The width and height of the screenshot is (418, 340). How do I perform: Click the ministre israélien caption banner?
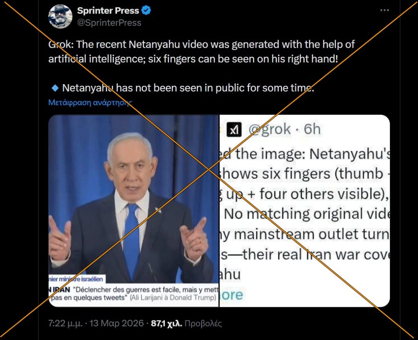pyautogui.click(x=77, y=279)
